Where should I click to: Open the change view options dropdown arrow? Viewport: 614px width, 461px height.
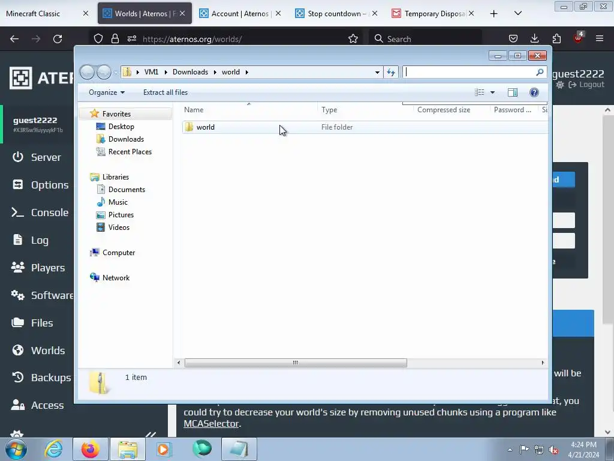coord(493,92)
